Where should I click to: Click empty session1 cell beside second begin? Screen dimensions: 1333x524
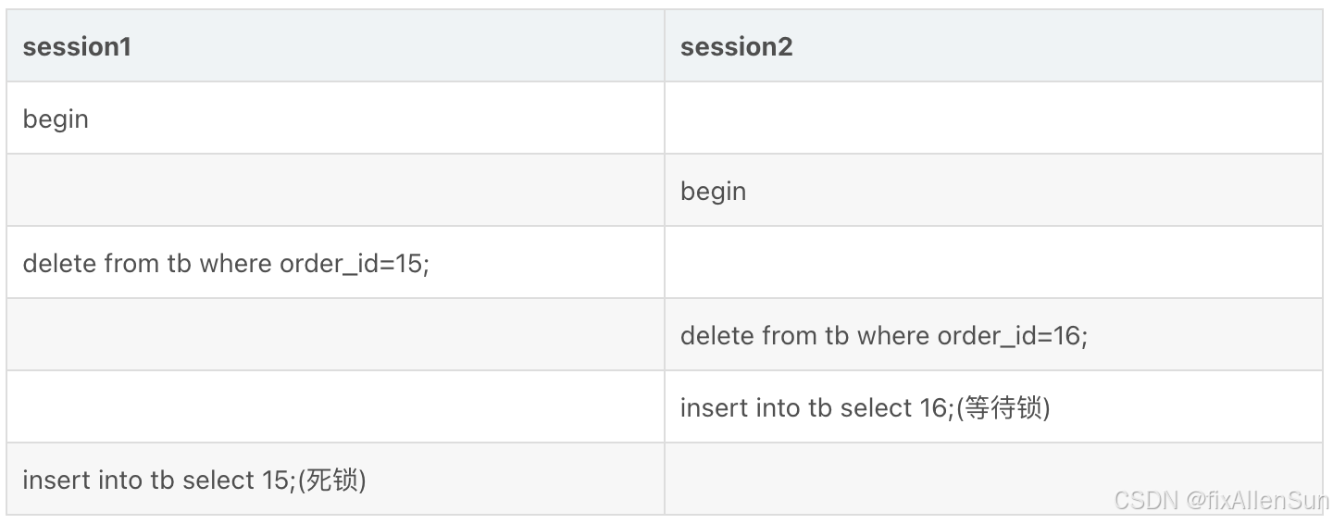coord(335,190)
